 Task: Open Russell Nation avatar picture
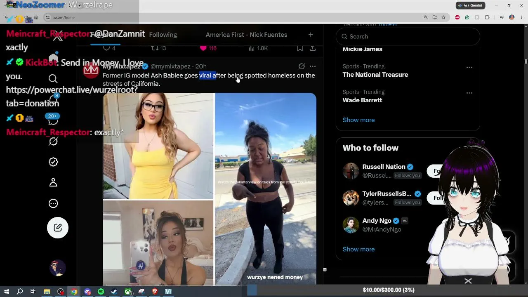(351, 171)
